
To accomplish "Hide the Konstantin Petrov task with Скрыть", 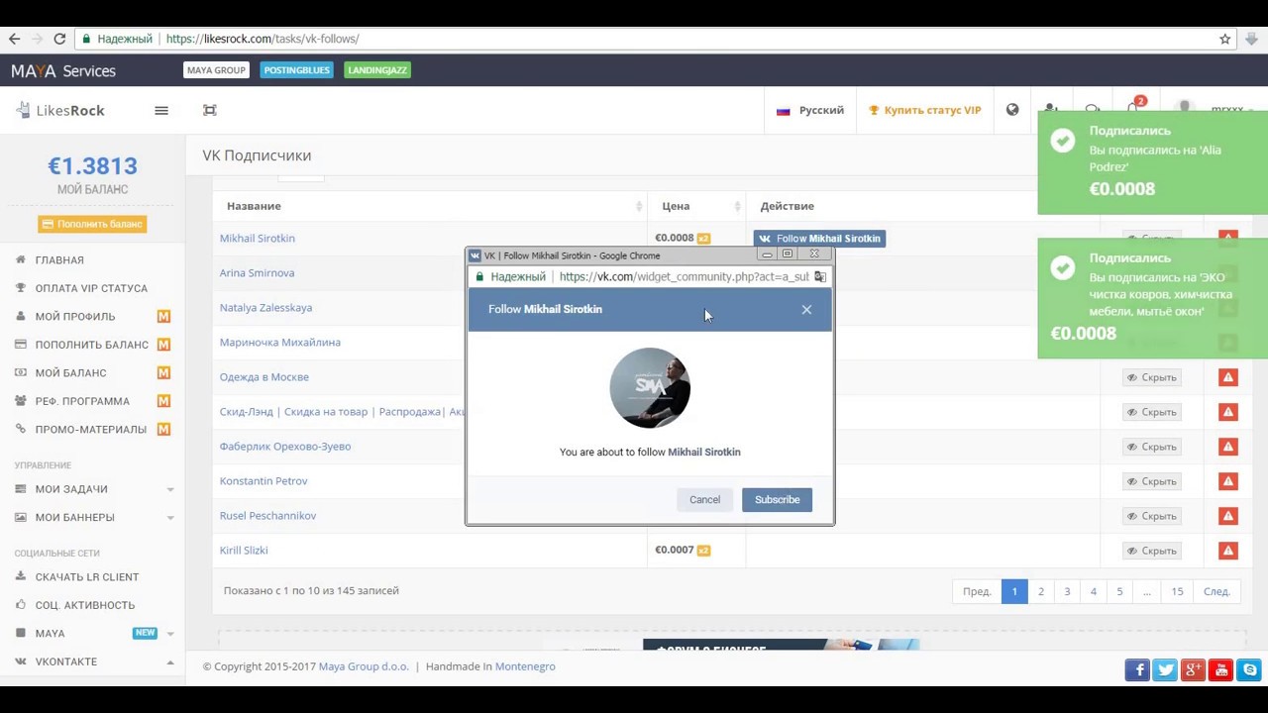I will pos(1151,481).
